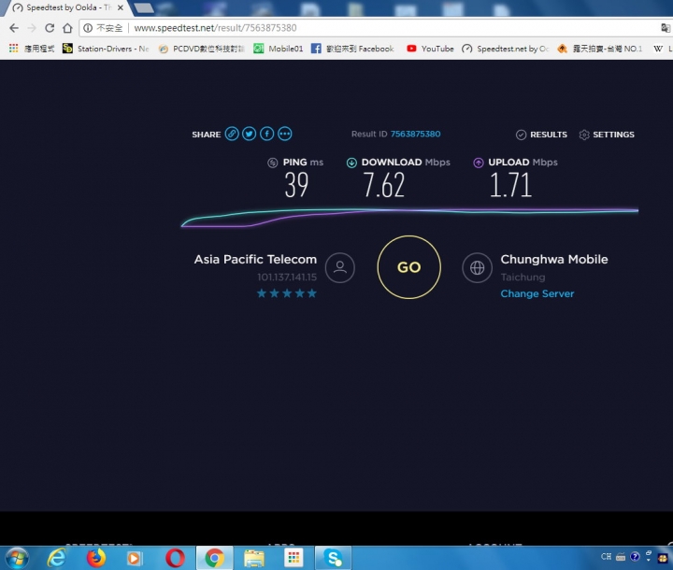Switch to the Chrome taskbar icon

215,558
